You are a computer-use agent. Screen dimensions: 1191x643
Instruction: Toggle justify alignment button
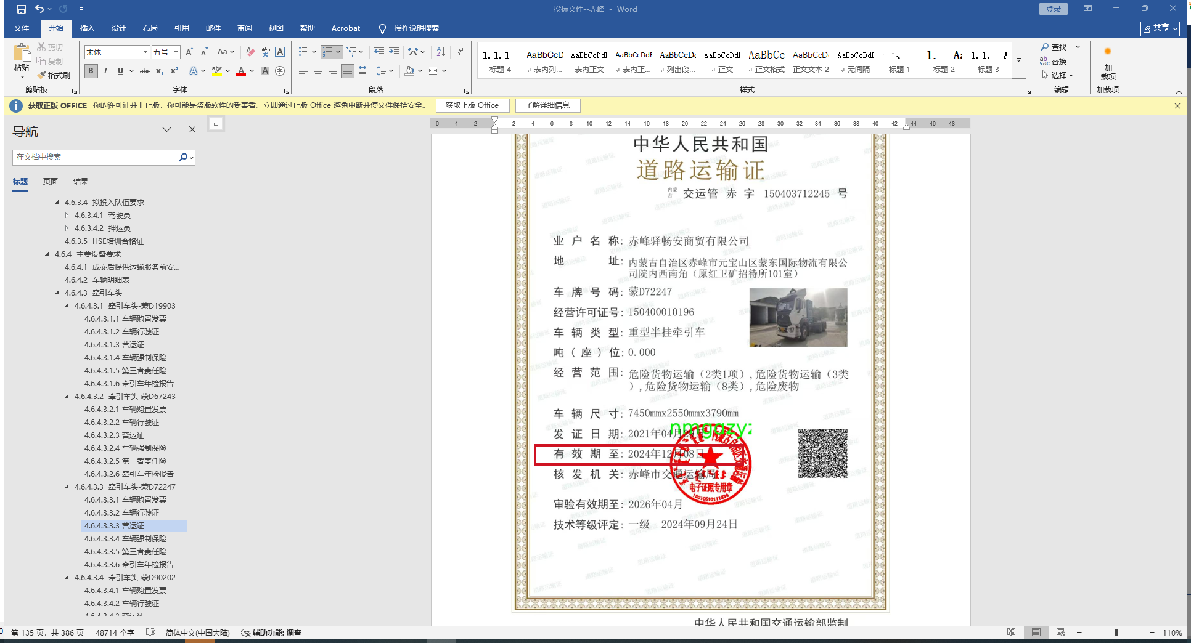348,71
